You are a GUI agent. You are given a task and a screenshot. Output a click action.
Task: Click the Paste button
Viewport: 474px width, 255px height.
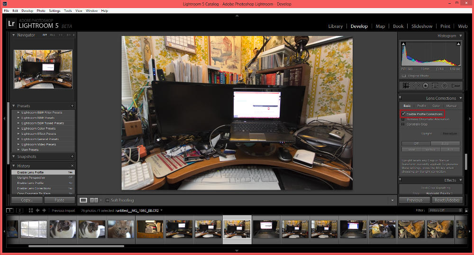coord(60,200)
